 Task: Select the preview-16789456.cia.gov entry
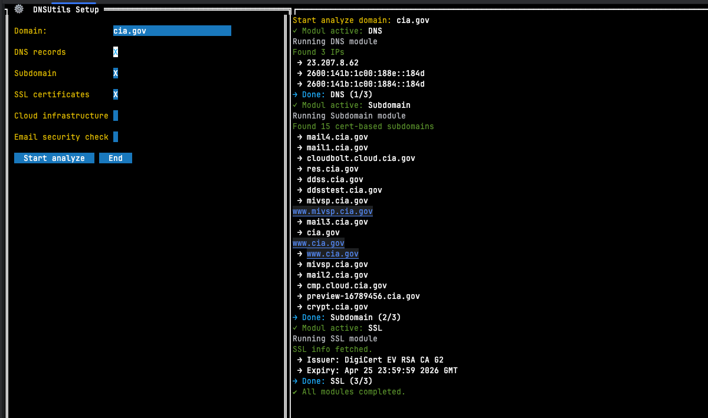(363, 296)
